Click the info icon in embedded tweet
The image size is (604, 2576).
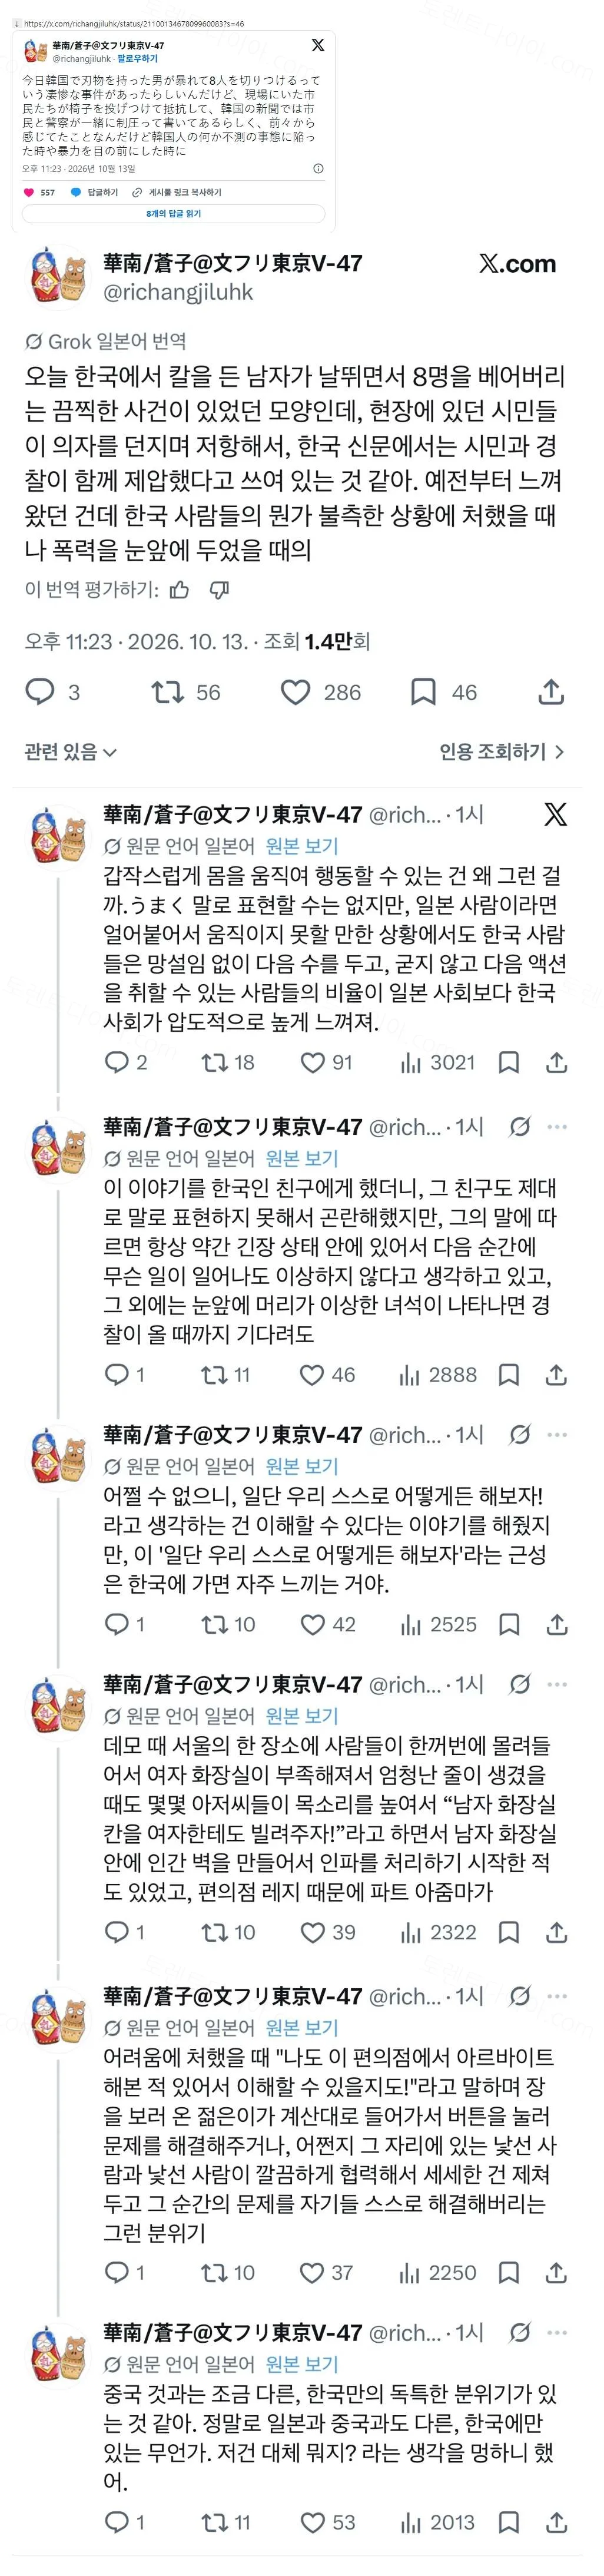point(318,169)
